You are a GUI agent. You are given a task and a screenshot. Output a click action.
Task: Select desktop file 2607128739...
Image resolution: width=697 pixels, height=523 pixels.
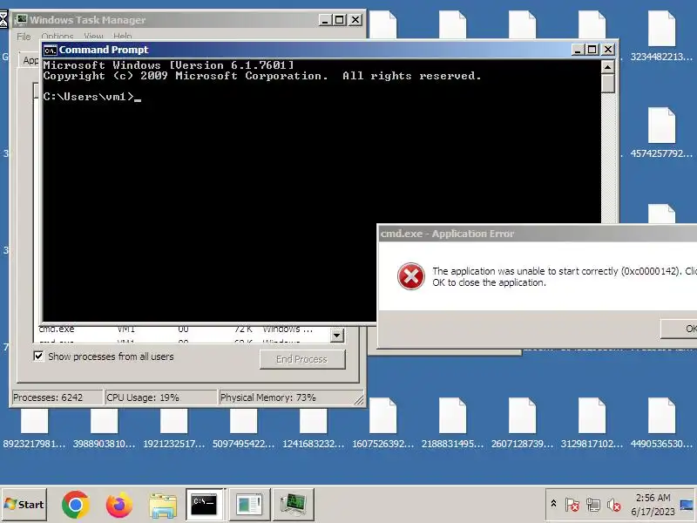(522, 423)
